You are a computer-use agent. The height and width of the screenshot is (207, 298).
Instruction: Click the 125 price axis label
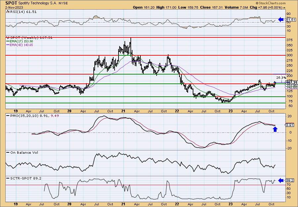pyautogui.click(x=289, y=91)
